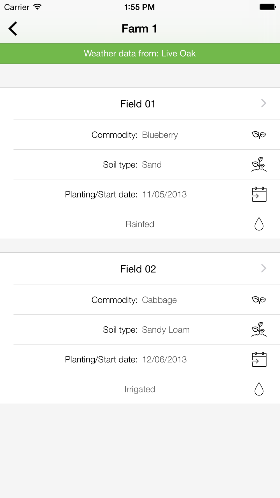
Task: Tap the leaf icon next to Cabbage commodity
Action: (259, 300)
